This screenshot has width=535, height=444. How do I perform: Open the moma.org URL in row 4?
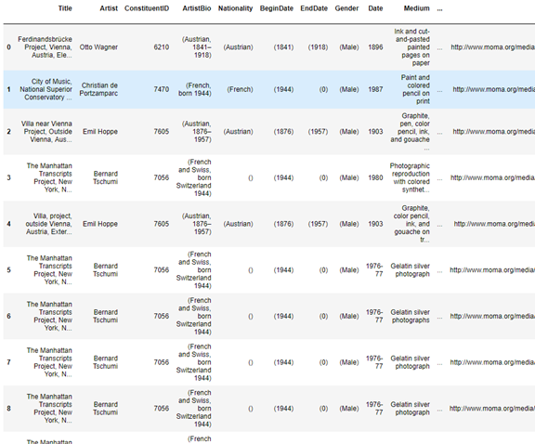click(494, 224)
